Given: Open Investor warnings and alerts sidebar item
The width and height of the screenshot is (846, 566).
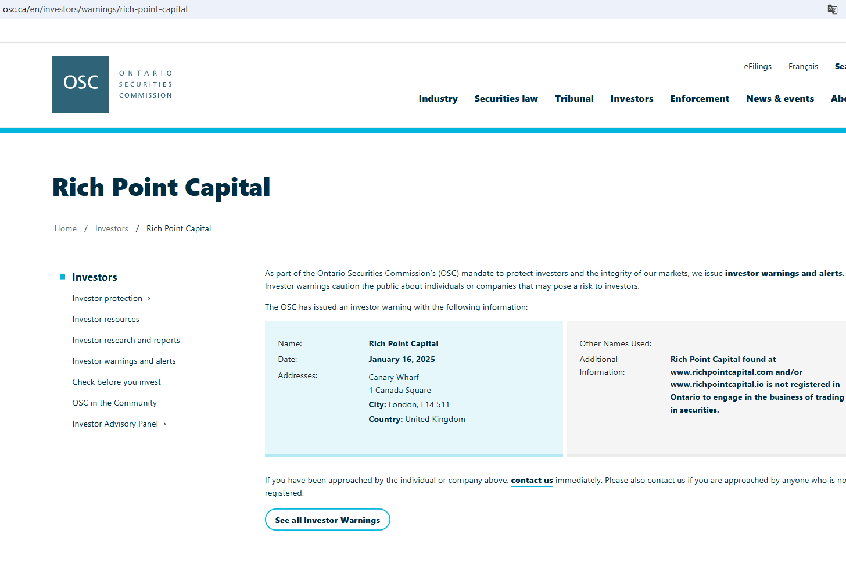Looking at the screenshot, I should 124,361.
